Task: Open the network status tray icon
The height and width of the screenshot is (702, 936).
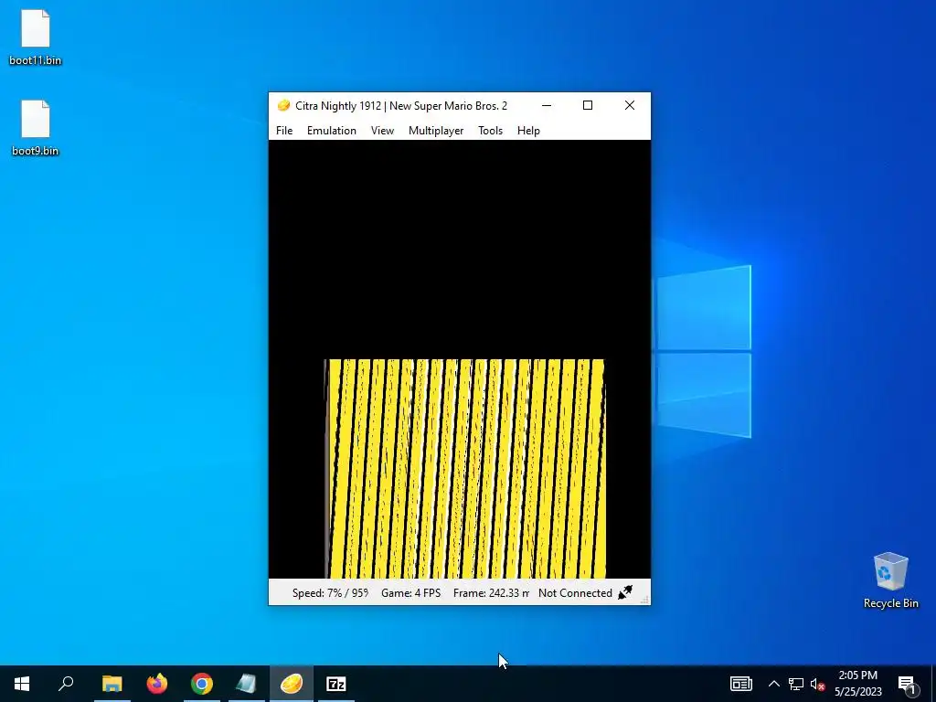Action: pyautogui.click(x=795, y=684)
